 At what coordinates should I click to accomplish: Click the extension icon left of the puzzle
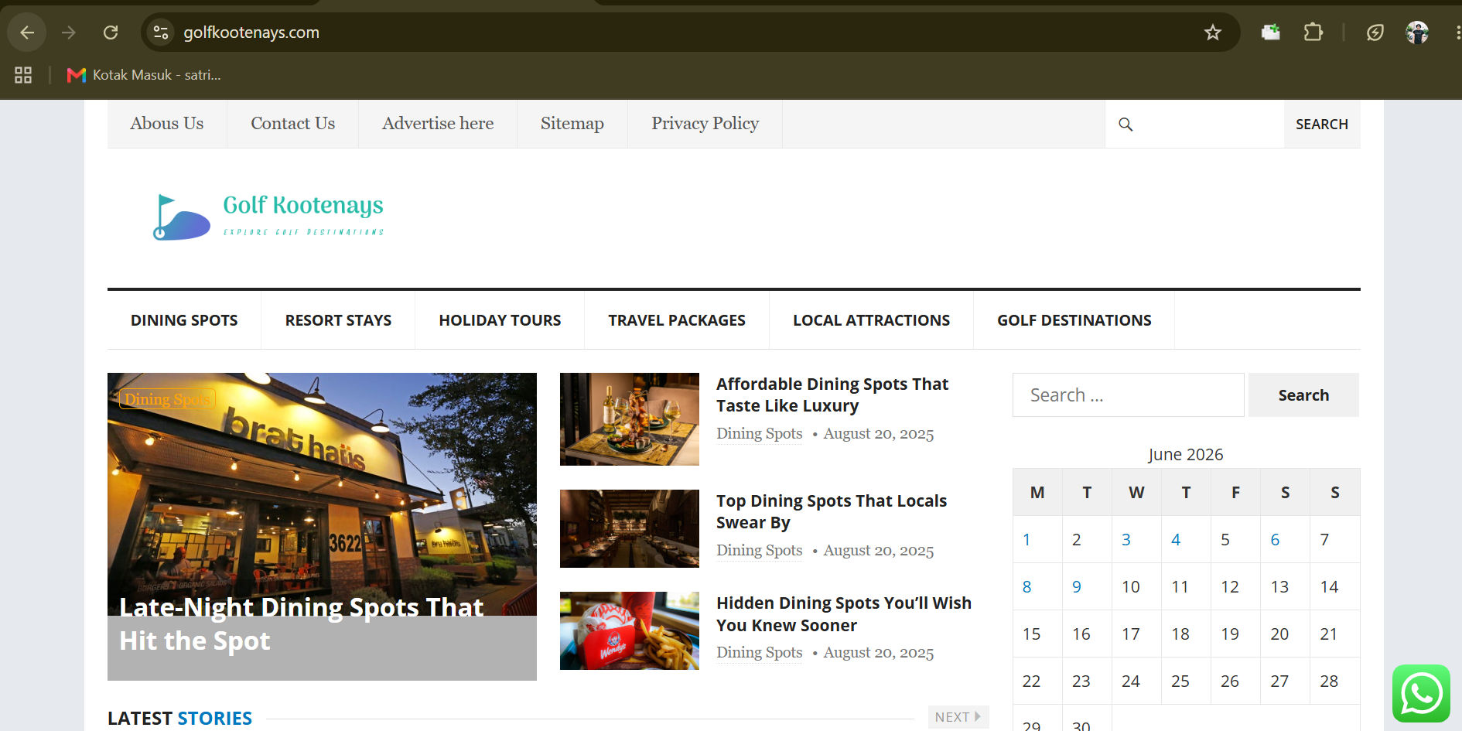(x=1270, y=32)
